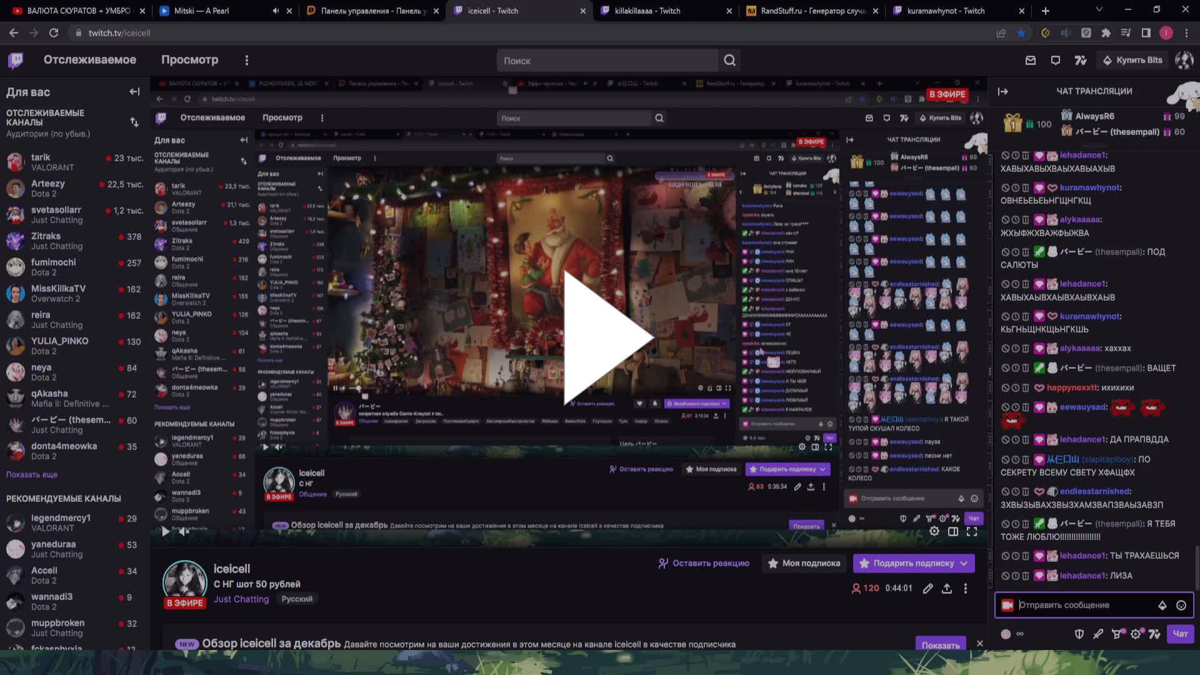
Task: Expand the Подарить подписку dropdown chevron
Action: [x=963, y=563]
